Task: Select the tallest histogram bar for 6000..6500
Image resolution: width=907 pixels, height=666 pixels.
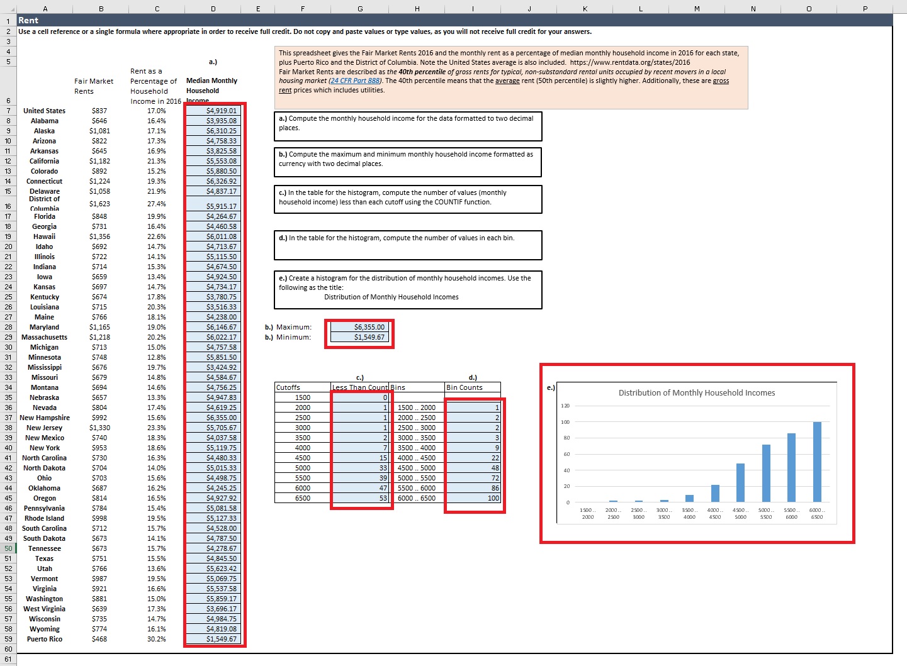Action: coord(817,462)
